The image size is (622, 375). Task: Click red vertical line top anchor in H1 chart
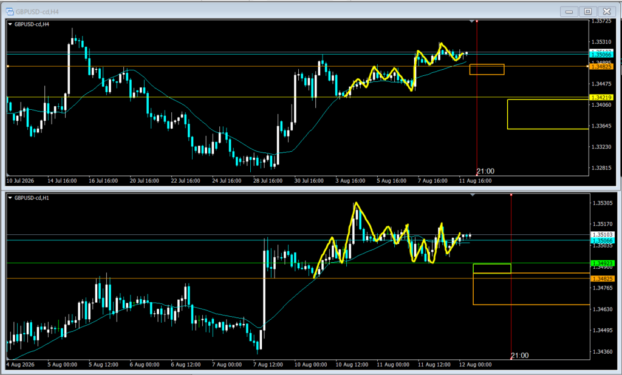coord(511,195)
